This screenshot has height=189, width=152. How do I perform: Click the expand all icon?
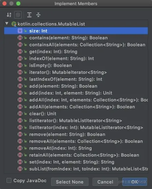click(x=29, y=15)
